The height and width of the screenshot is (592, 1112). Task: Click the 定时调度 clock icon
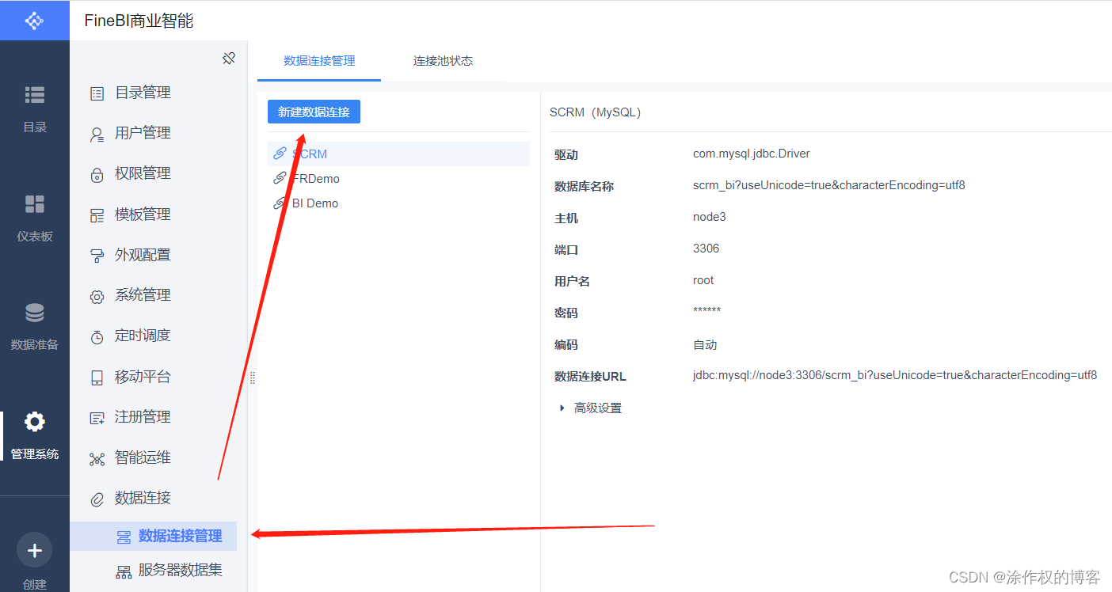click(97, 337)
